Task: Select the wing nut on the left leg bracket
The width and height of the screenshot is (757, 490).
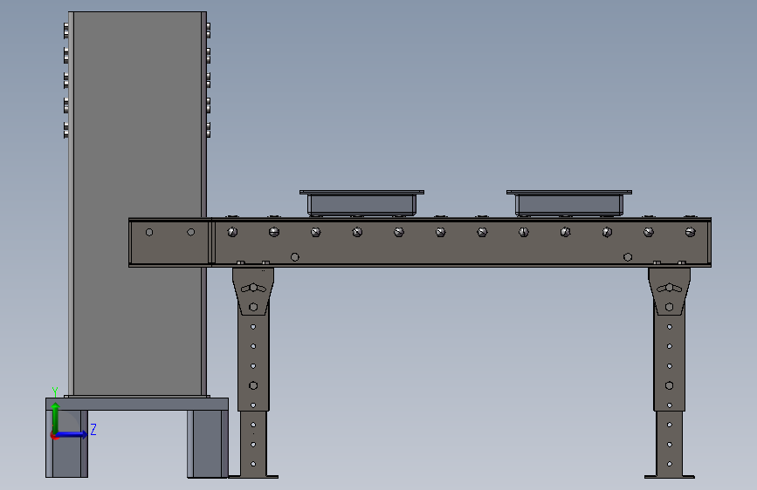Action: point(253,288)
